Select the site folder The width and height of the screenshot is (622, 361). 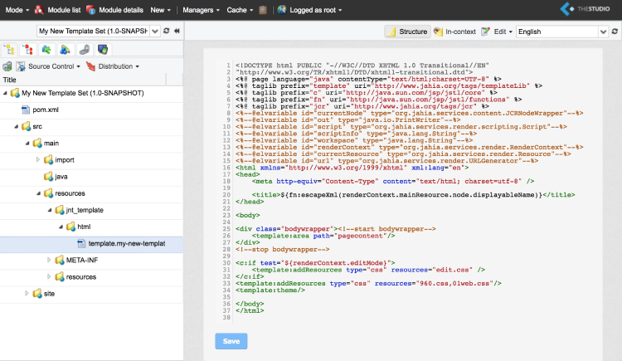(49, 294)
